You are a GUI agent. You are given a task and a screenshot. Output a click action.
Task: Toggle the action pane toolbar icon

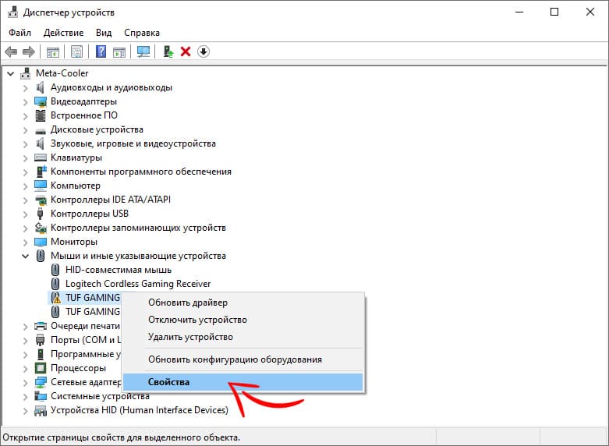119,51
